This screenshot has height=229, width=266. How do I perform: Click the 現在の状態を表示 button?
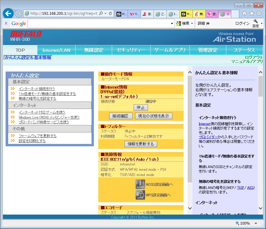pos(154,116)
